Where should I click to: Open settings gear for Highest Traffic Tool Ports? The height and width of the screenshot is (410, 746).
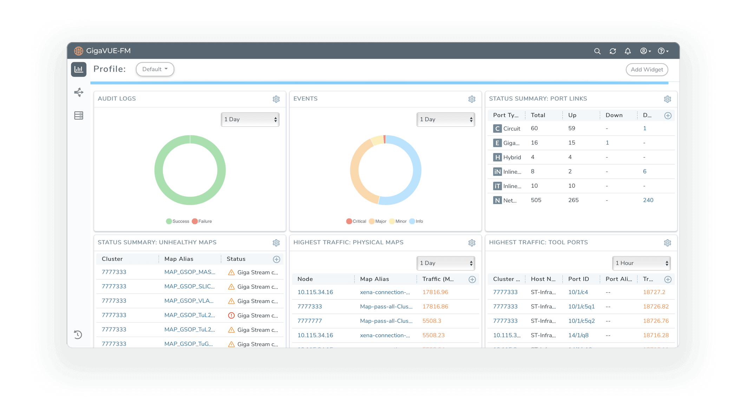pyautogui.click(x=668, y=242)
